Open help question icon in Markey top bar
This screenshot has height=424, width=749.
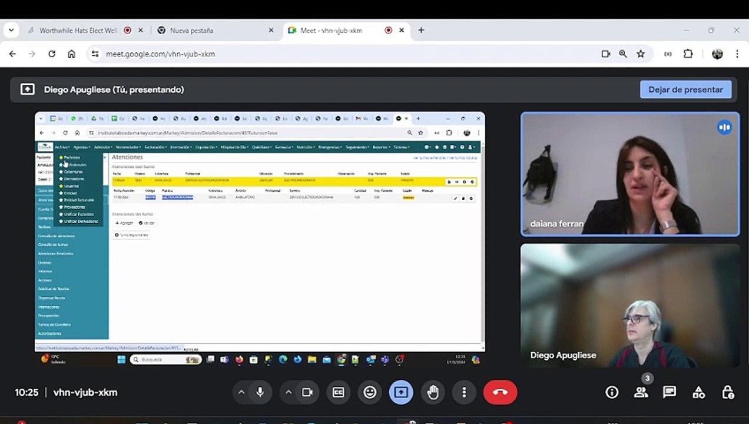[462, 147]
